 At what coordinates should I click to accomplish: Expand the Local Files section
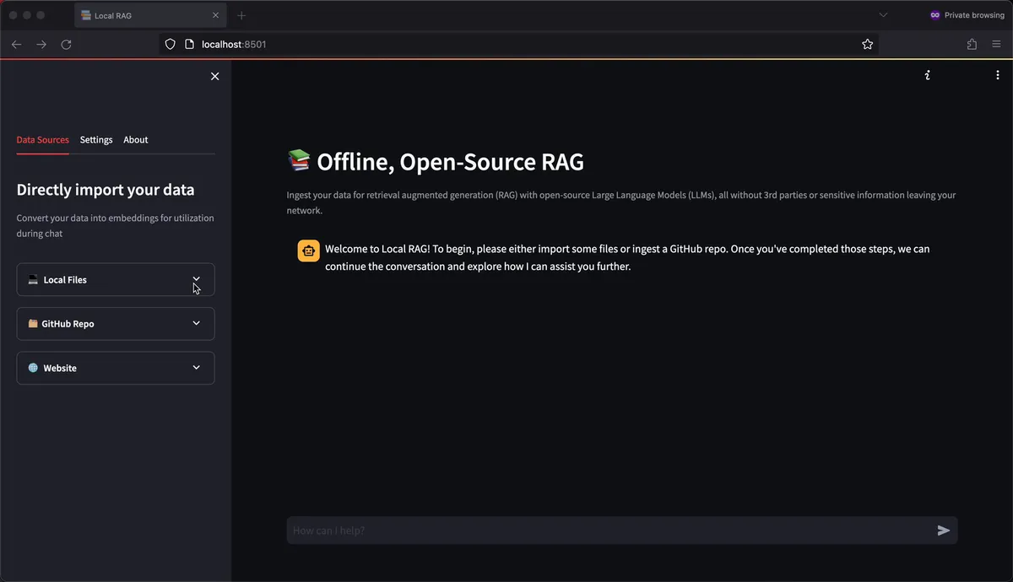pos(116,279)
